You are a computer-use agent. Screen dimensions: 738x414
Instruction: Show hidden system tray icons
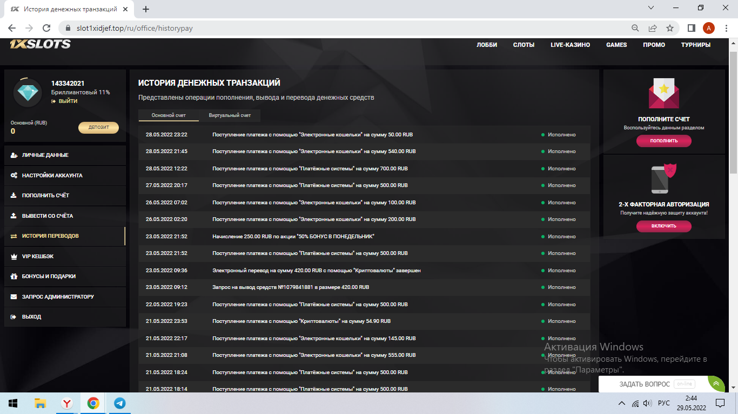[621, 403]
